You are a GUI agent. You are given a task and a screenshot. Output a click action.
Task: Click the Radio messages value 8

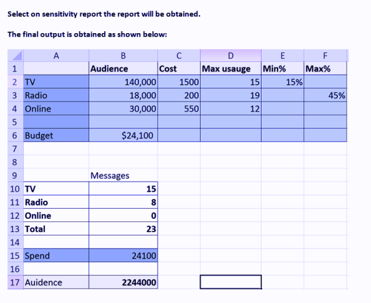coord(123,202)
